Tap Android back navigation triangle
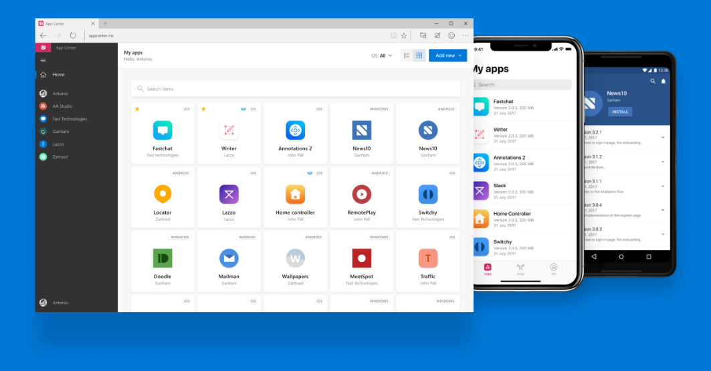This screenshot has height=371, width=711. tap(593, 257)
